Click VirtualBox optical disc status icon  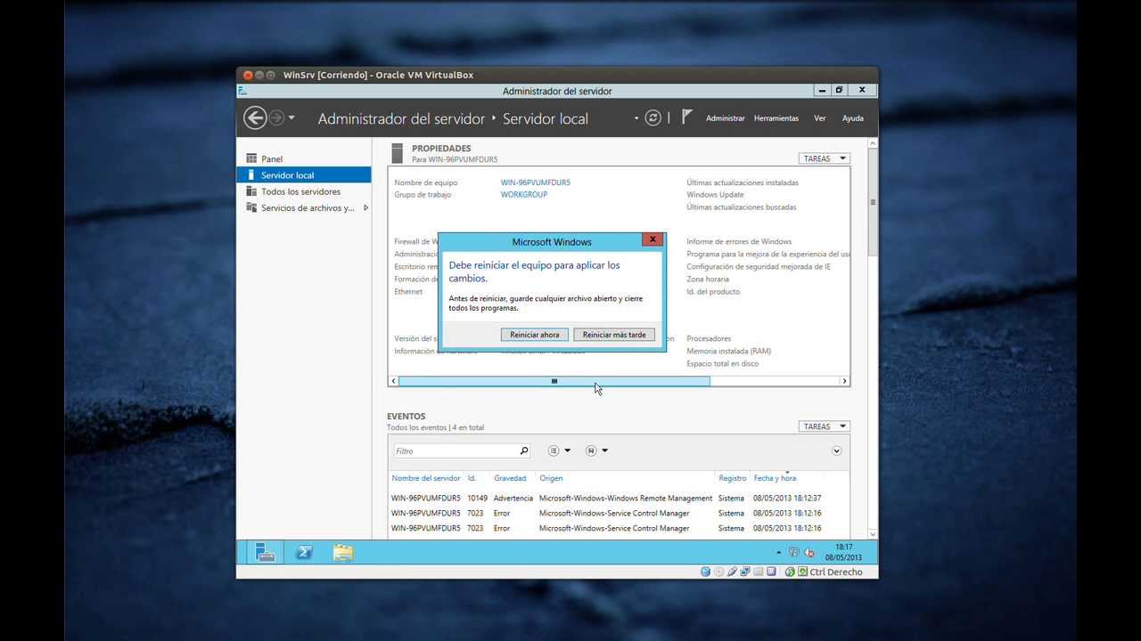click(x=719, y=572)
